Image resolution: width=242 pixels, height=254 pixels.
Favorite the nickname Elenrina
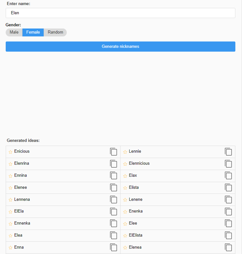[10, 164]
